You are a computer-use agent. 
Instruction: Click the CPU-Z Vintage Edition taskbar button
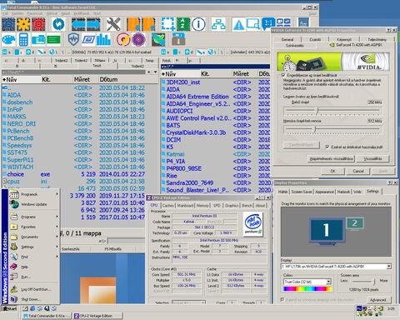(x=97, y=316)
